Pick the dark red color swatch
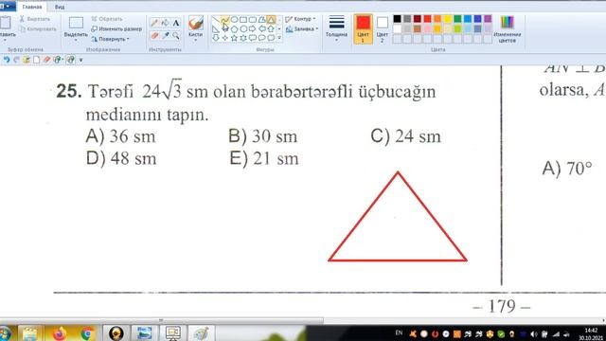This screenshot has width=606, height=341. tap(418, 19)
